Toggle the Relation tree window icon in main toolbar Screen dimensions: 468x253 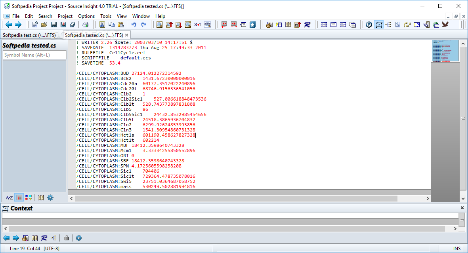pos(388,25)
